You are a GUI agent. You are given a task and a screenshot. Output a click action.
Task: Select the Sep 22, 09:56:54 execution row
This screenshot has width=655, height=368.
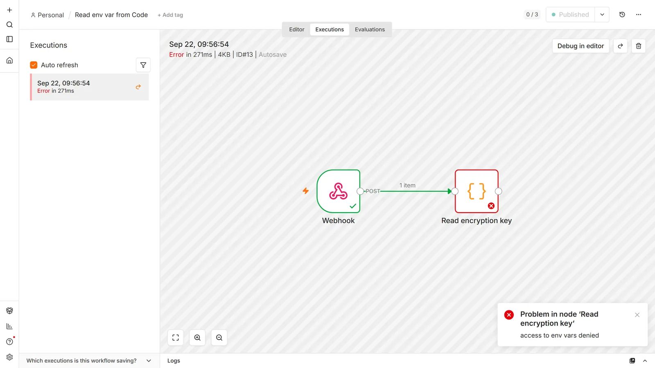point(89,87)
